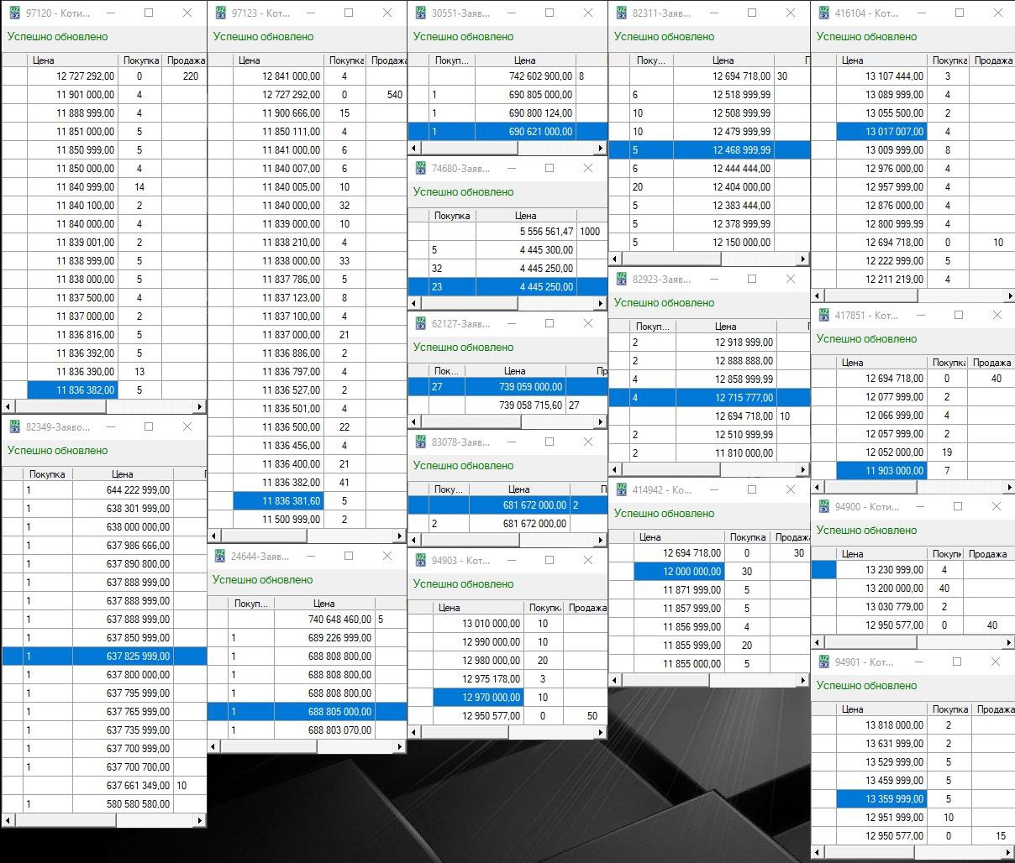This screenshot has width=1015, height=863.
Task: Click the Покупка column header in the 74680 window
Action: [452, 216]
